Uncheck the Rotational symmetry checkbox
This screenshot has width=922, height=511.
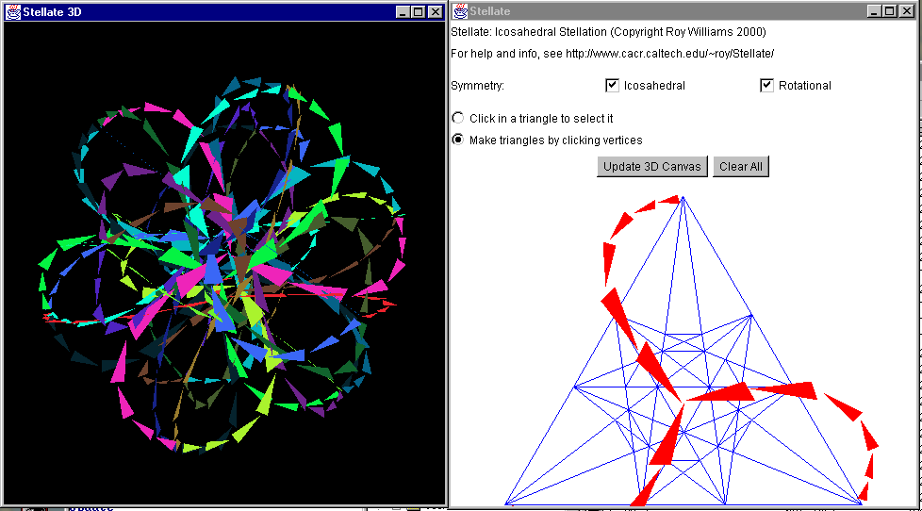point(766,86)
